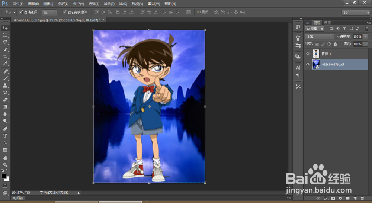This screenshot has width=372, height=203.
Task: Select the Move tool
Action: tap(5, 28)
